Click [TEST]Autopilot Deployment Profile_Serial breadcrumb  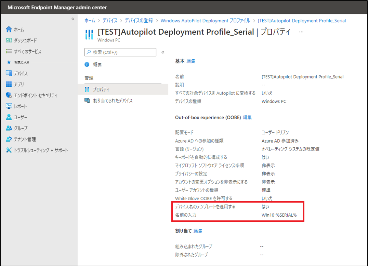(x=302, y=21)
